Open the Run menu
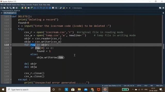This screenshot has height=92, width=165. coord(19,5)
